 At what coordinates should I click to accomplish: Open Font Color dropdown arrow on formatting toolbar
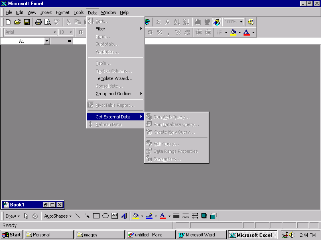click(253, 32)
